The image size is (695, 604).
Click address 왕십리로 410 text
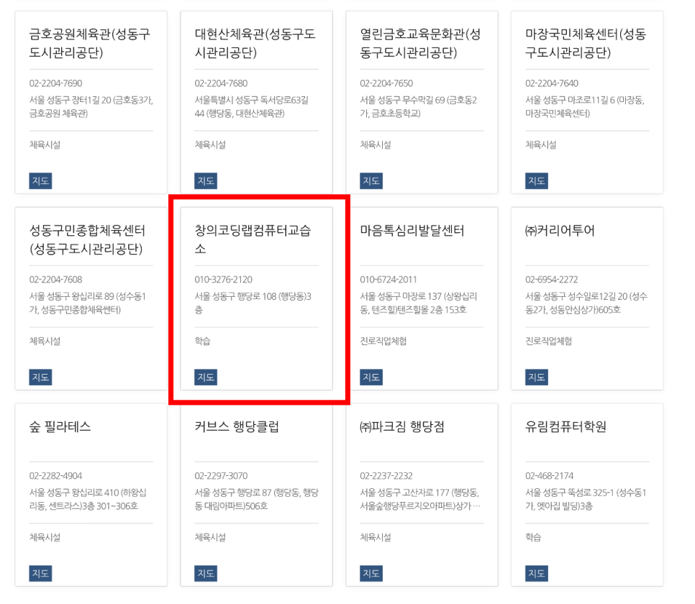click(x=88, y=500)
